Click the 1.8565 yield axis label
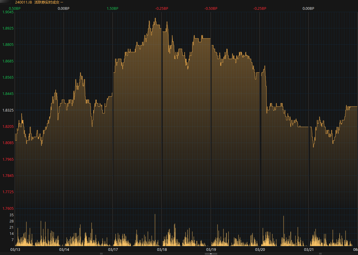This screenshot has width=358, height=255. click(x=8, y=78)
